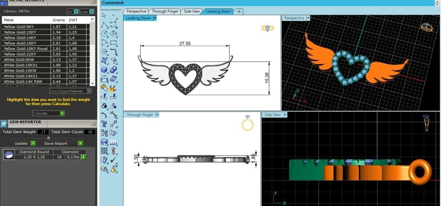Click the Metal column header

pos(26,20)
